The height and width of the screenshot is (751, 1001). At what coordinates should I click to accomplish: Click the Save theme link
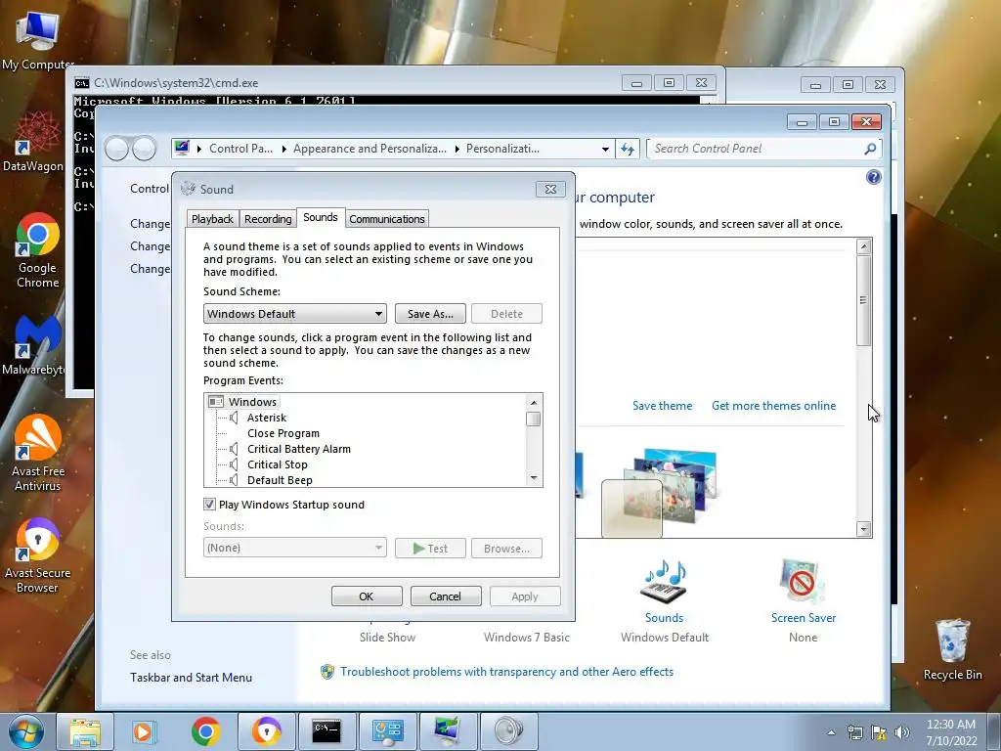click(662, 406)
